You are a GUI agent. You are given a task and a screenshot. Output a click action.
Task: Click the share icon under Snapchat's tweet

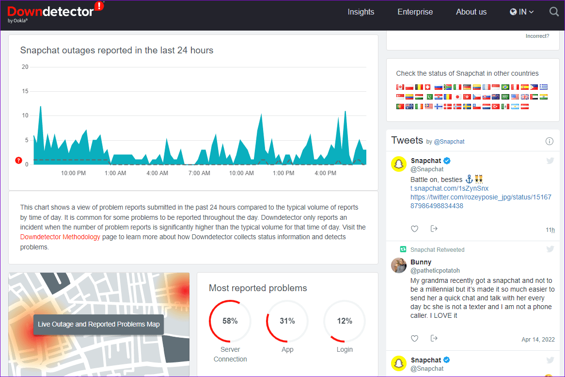(x=434, y=228)
